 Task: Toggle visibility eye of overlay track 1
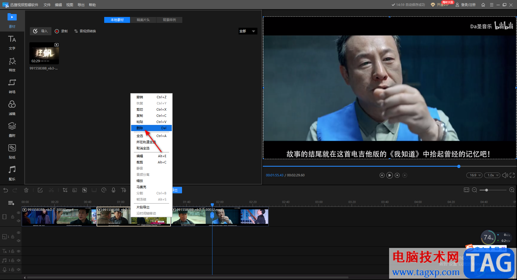(x=19, y=233)
